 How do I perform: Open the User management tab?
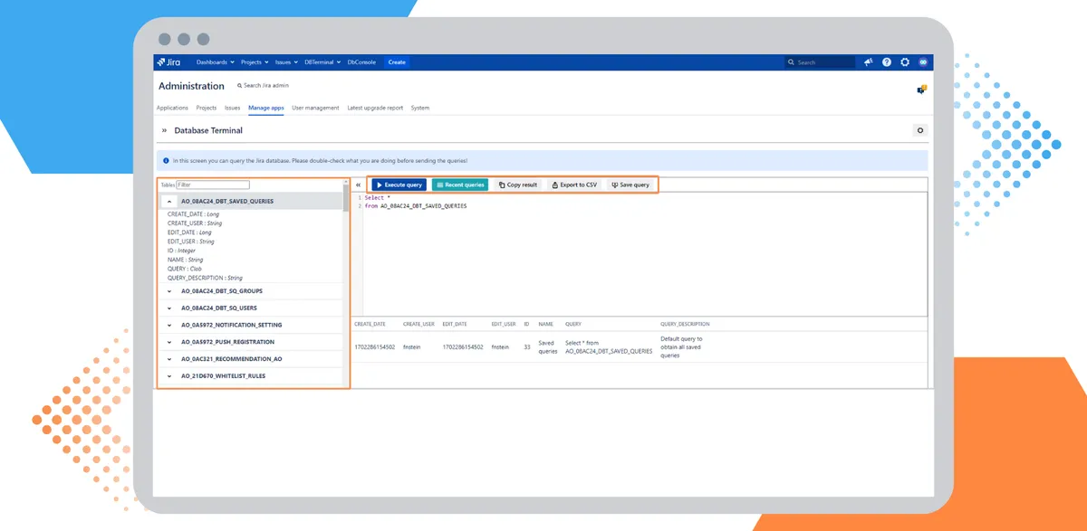click(x=315, y=108)
